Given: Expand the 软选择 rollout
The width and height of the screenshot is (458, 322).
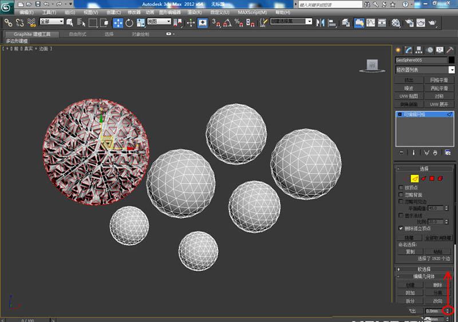Looking at the screenshot, I should click(424, 269).
